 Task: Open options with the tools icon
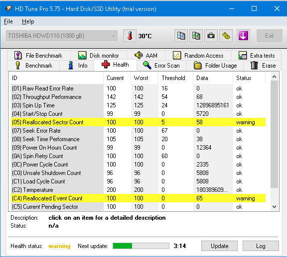tap(226, 36)
